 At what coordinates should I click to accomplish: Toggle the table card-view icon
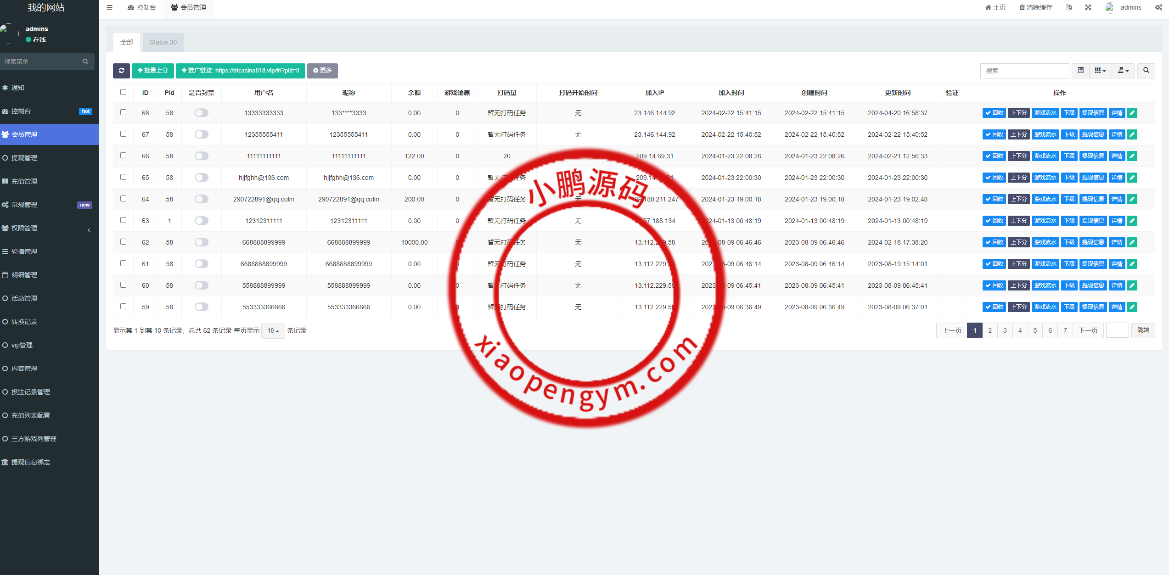pyautogui.click(x=1080, y=70)
